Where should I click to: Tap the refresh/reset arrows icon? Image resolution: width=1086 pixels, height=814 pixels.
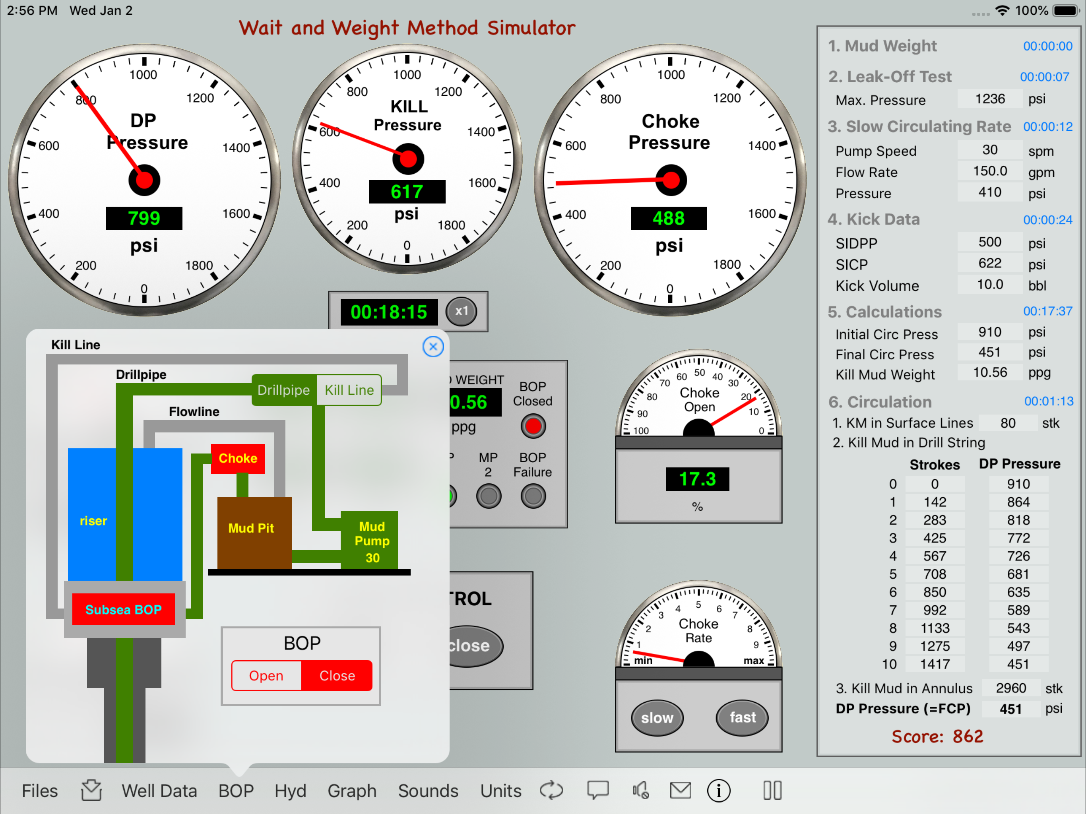point(551,791)
